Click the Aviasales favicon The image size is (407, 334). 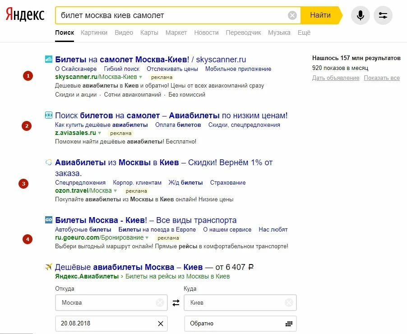(49, 115)
